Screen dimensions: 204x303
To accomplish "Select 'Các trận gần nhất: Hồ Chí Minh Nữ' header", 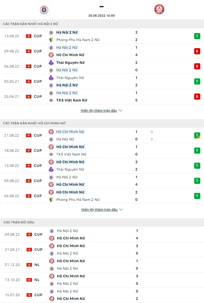I will click(34, 123).
